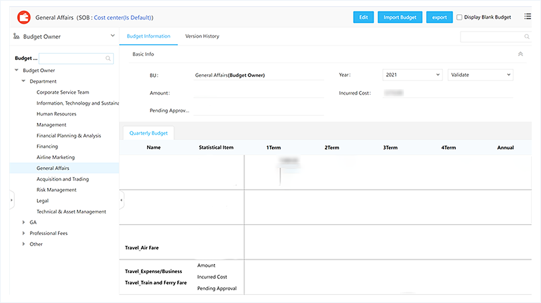
Task: Open the Version History tab
Action: [x=202, y=36]
